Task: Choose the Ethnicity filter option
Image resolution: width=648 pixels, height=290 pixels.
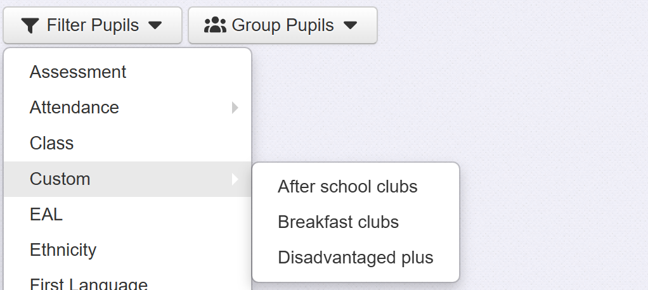Action: [63, 250]
